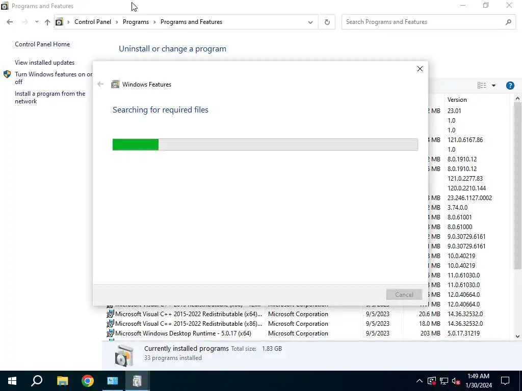Viewport: 522px width, 391px height.
Task: Open recent locations dropdown arrow
Action: click(37, 22)
